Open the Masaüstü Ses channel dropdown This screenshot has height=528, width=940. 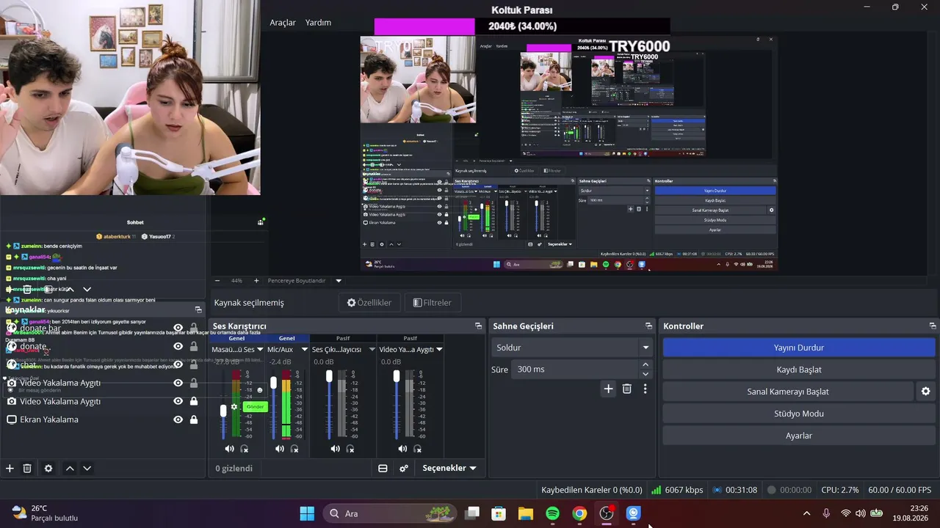coord(259,350)
